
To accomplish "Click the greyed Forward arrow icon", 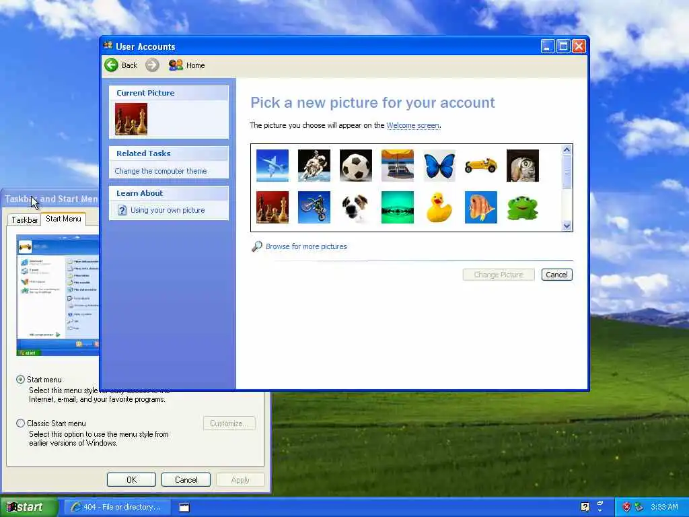I will [x=152, y=65].
